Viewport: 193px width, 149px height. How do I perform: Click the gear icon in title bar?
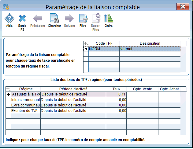pos(6,7)
